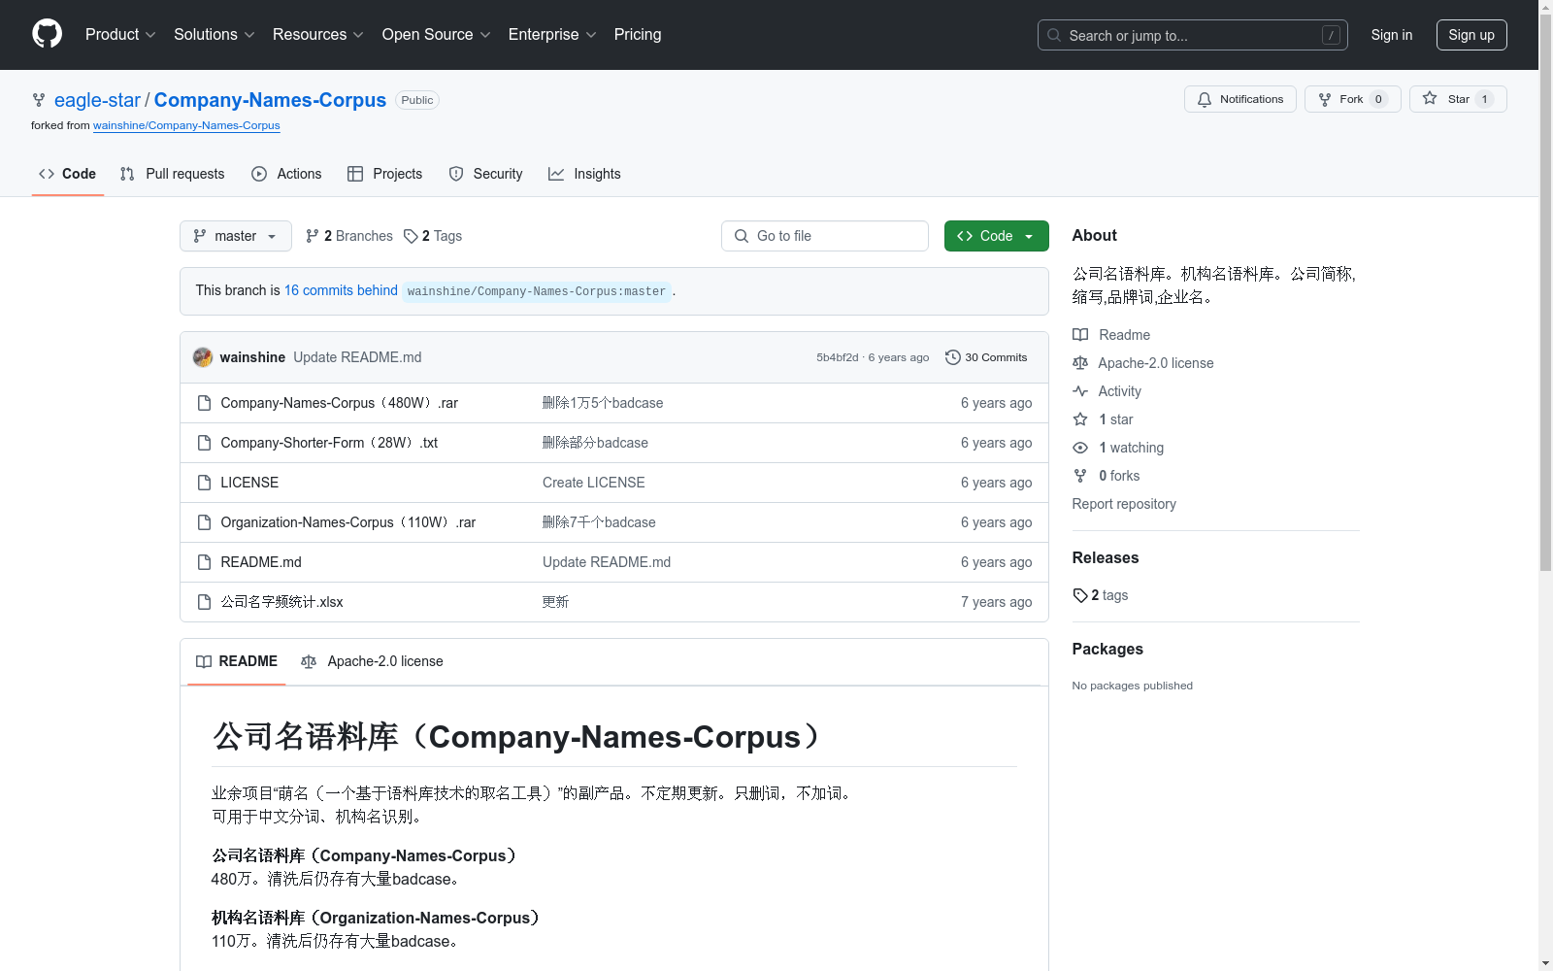Click the 16 commits behind link
The width and height of the screenshot is (1553, 971).
pos(341,290)
